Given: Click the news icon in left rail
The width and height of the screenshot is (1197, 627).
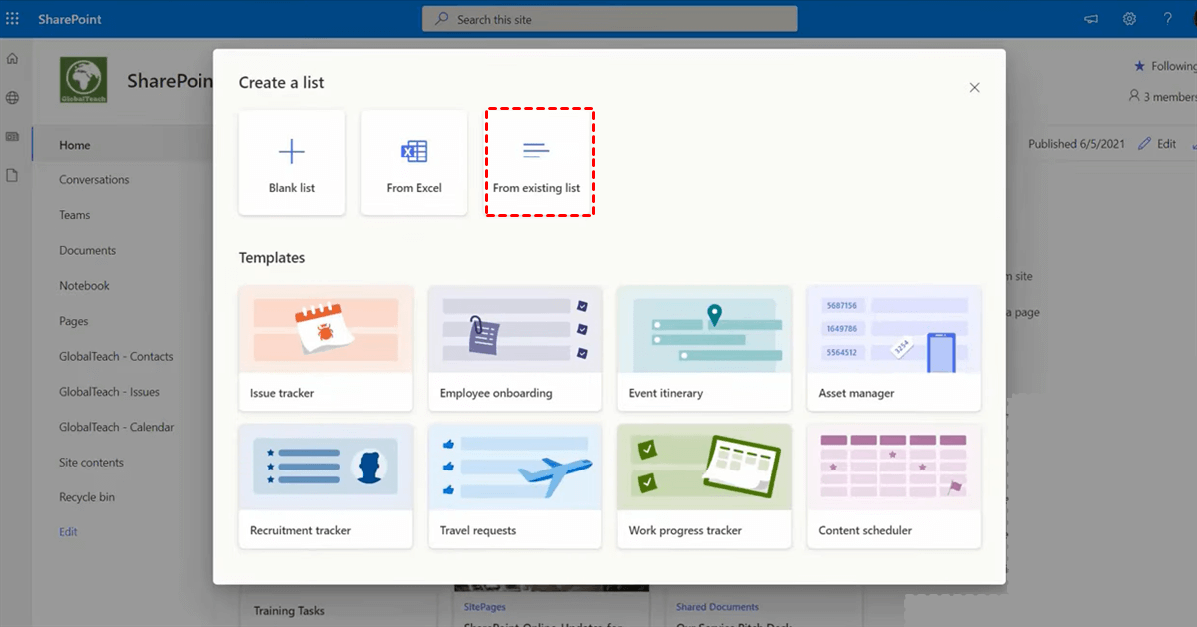Looking at the screenshot, I should tap(12, 137).
